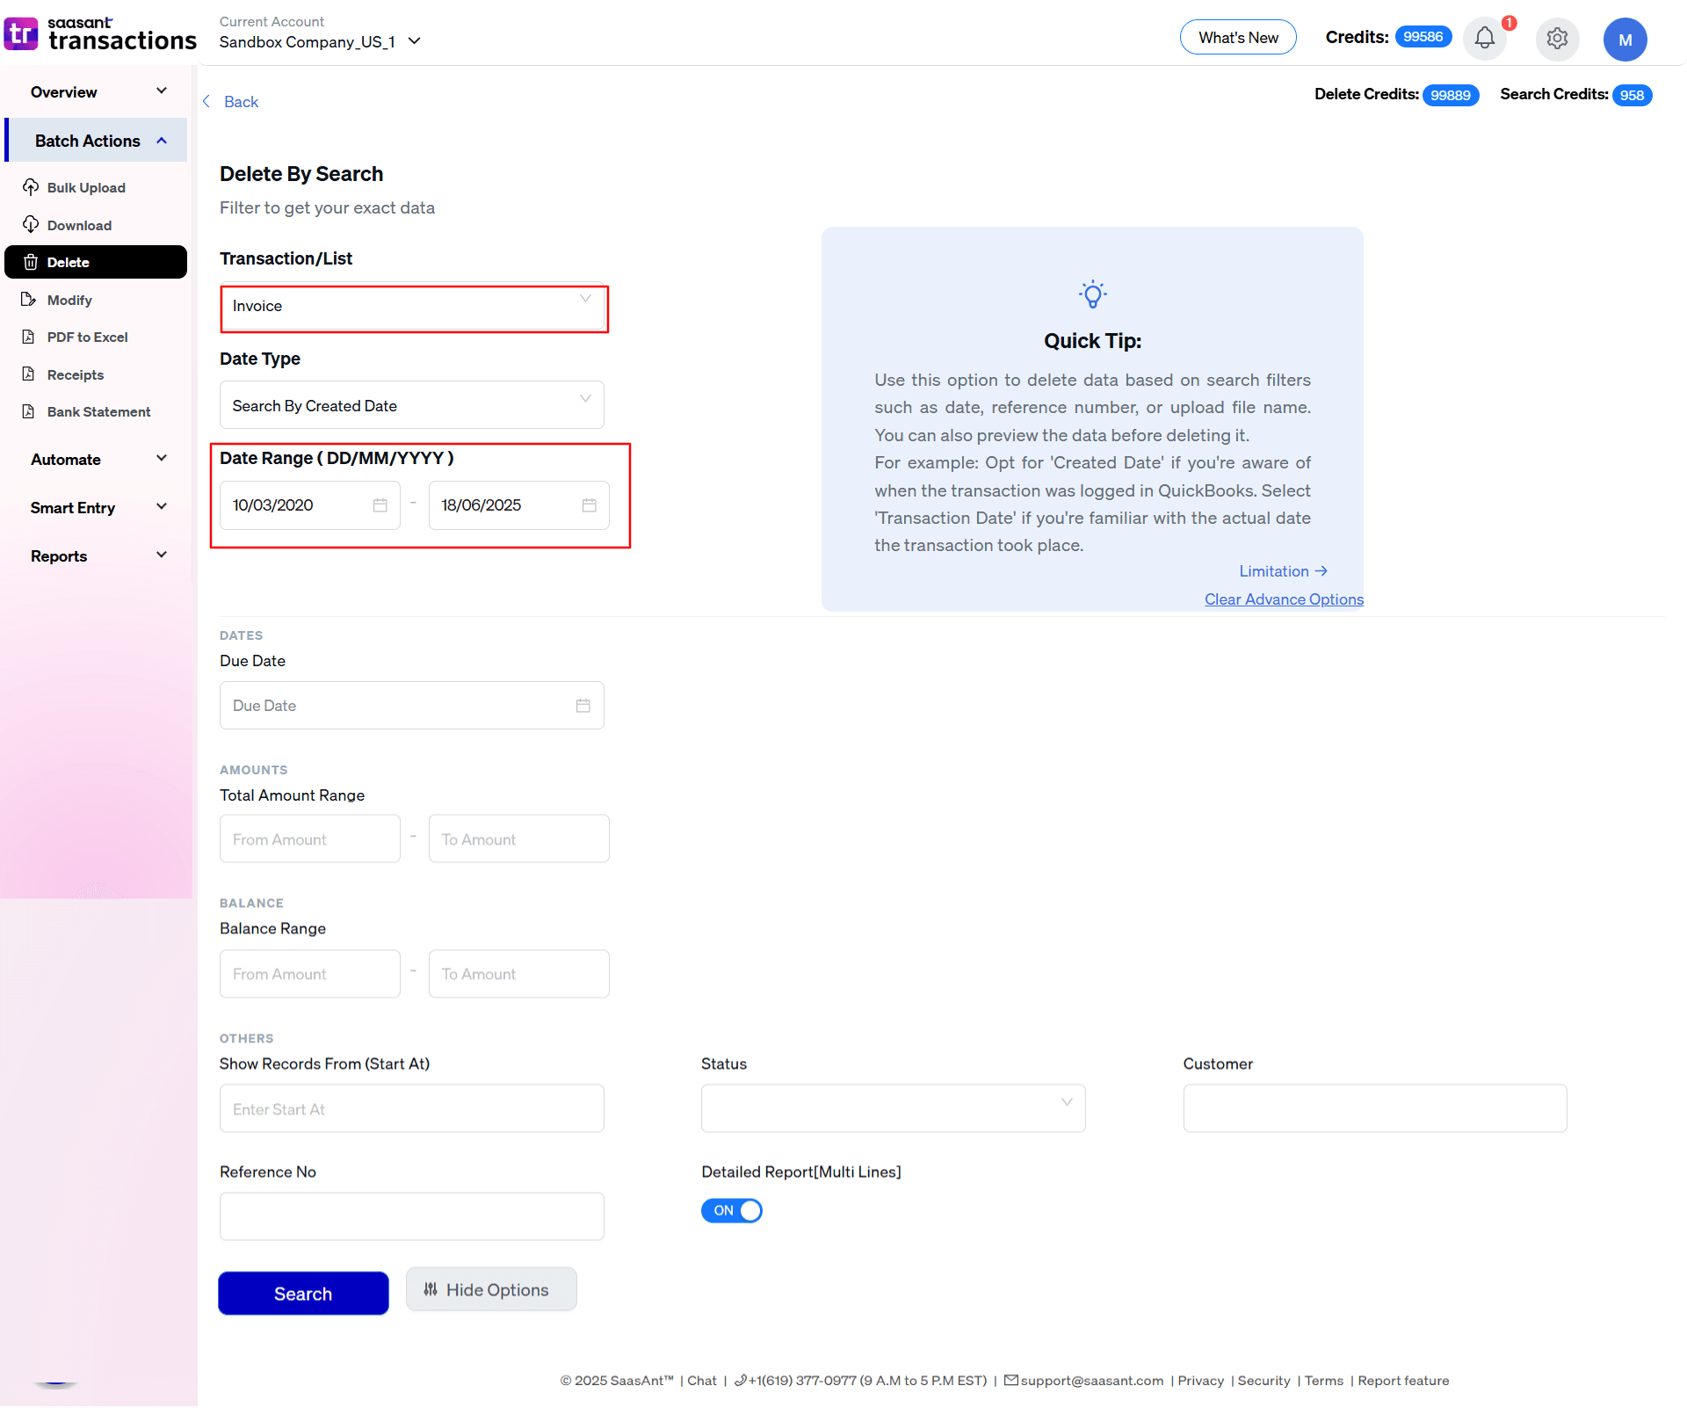Click the Balance Range From Amount field
Screen dimensions: 1687x1408
[310, 974]
